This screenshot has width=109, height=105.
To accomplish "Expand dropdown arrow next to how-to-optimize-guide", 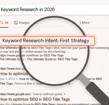I will 65,94.
